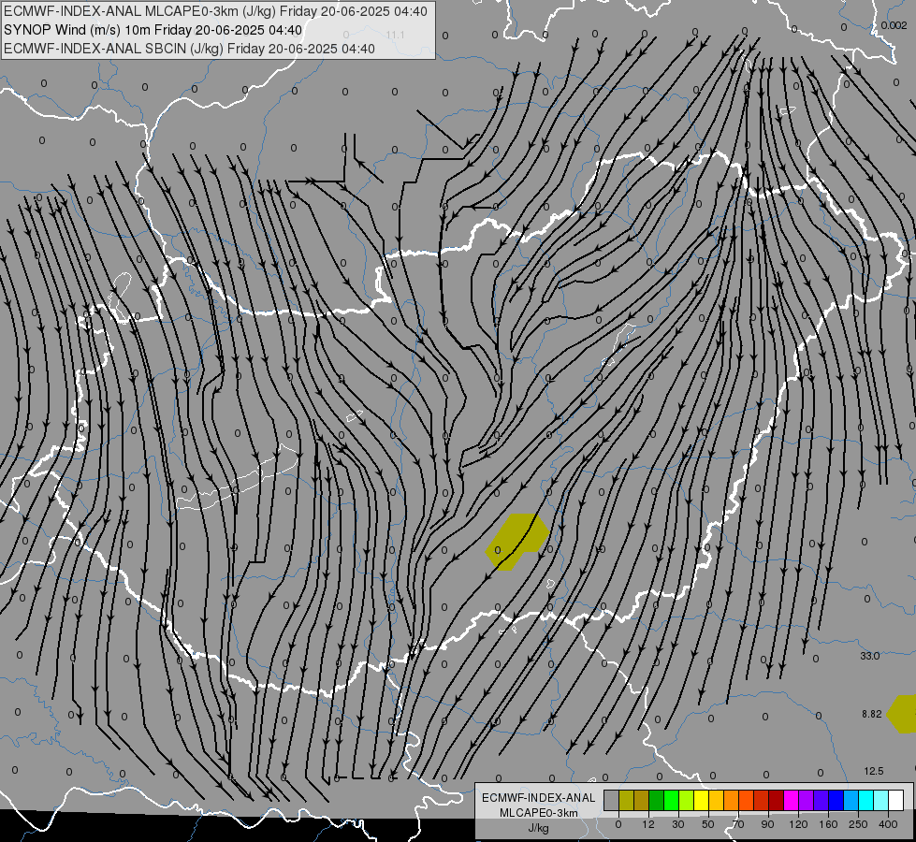This screenshot has width=916, height=842.
Task: Click the SYNOP Wind (m/s) 10m header line
Action: (x=153, y=30)
